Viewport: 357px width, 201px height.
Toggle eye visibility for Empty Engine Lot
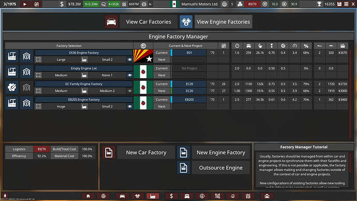[x=130, y=75]
